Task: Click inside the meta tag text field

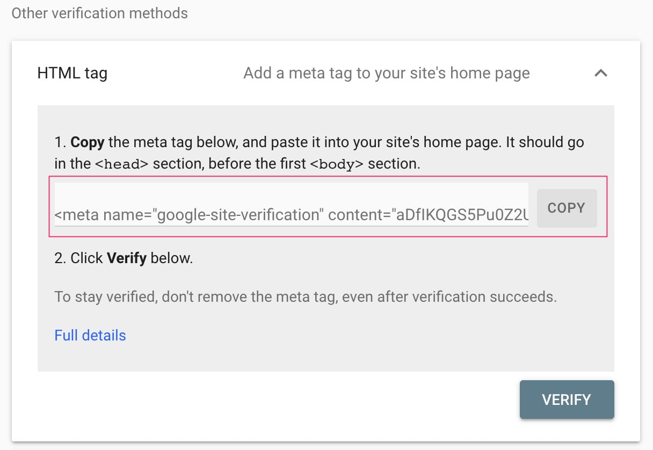Action: point(292,205)
